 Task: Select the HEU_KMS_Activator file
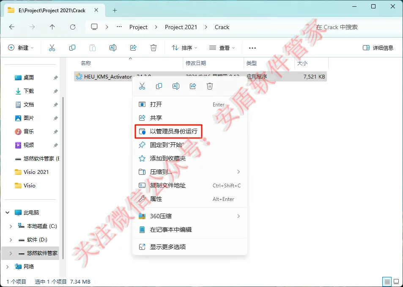click(x=200, y=76)
